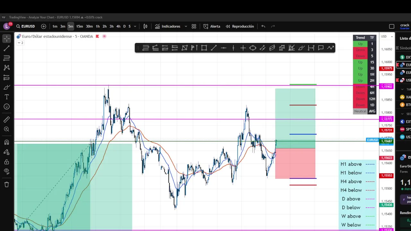Undo the last chart action
Image resolution: width=411 pixels, height=231 pixels.
263,26
